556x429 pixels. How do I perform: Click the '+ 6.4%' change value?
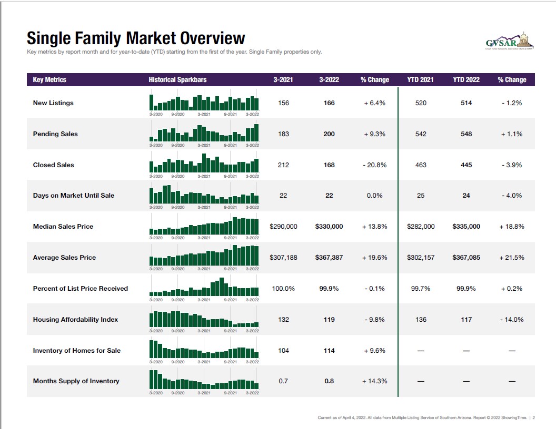tap(375, 103)
